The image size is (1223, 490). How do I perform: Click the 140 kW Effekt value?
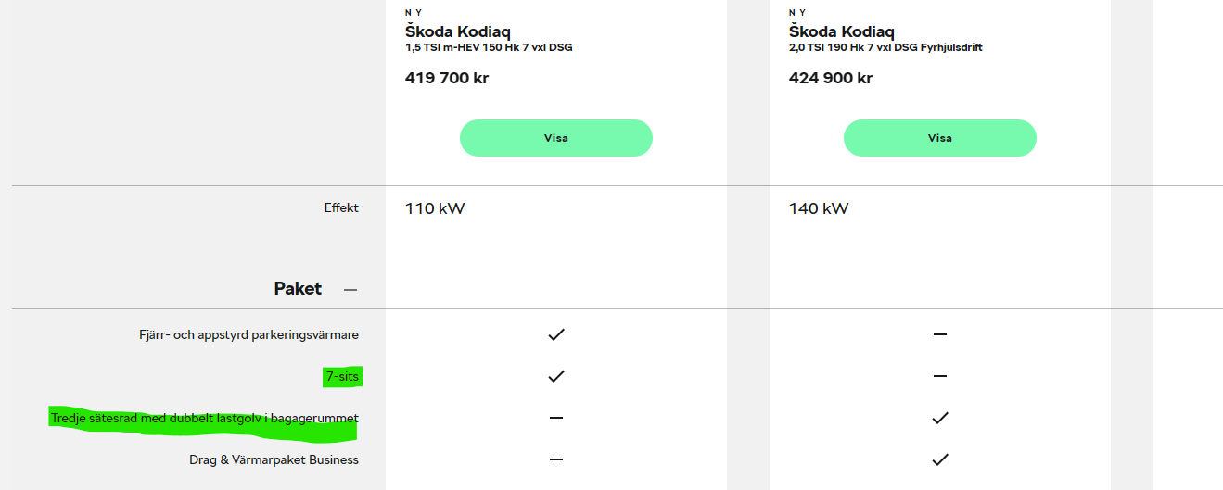(819, 208)
